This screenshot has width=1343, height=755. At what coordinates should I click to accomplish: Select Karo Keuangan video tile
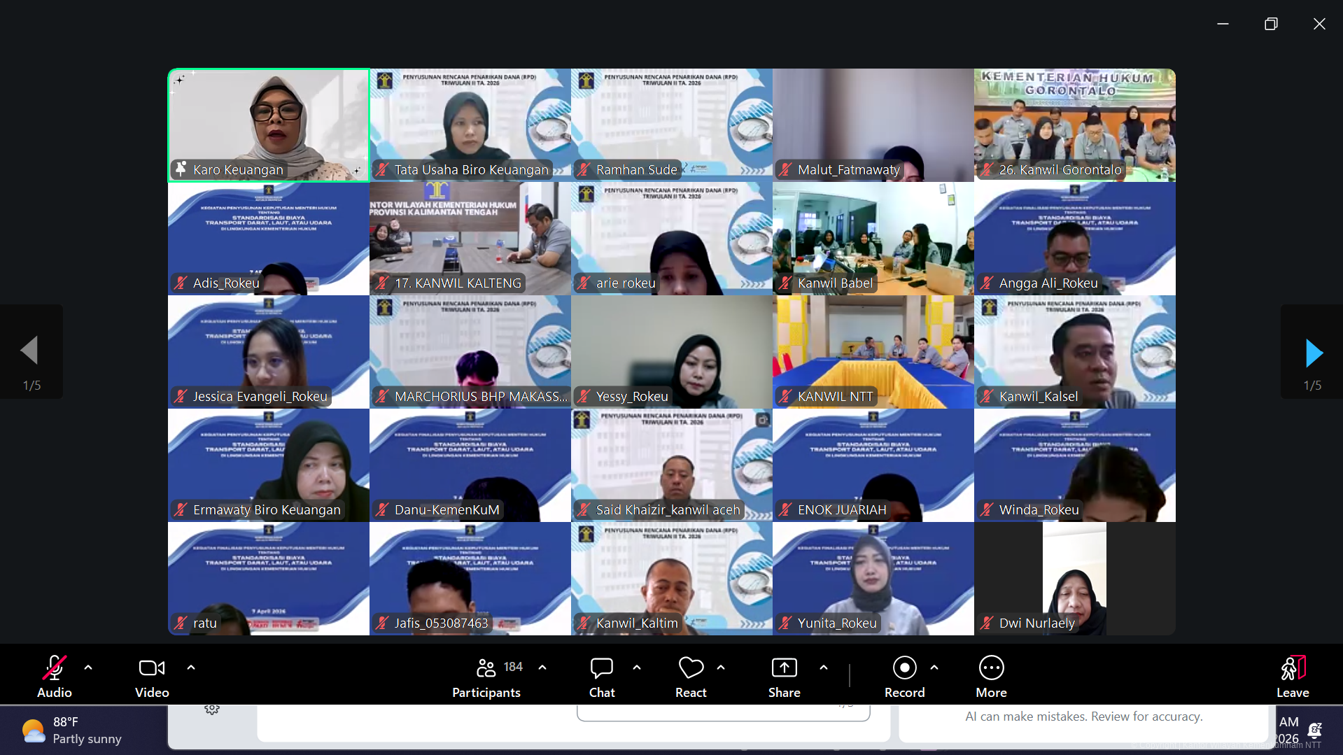269,125
